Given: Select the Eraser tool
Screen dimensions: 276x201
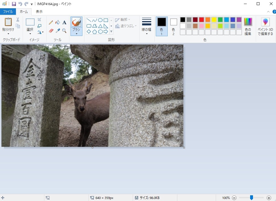Looking at the screenshot, I should click(51, 31).
